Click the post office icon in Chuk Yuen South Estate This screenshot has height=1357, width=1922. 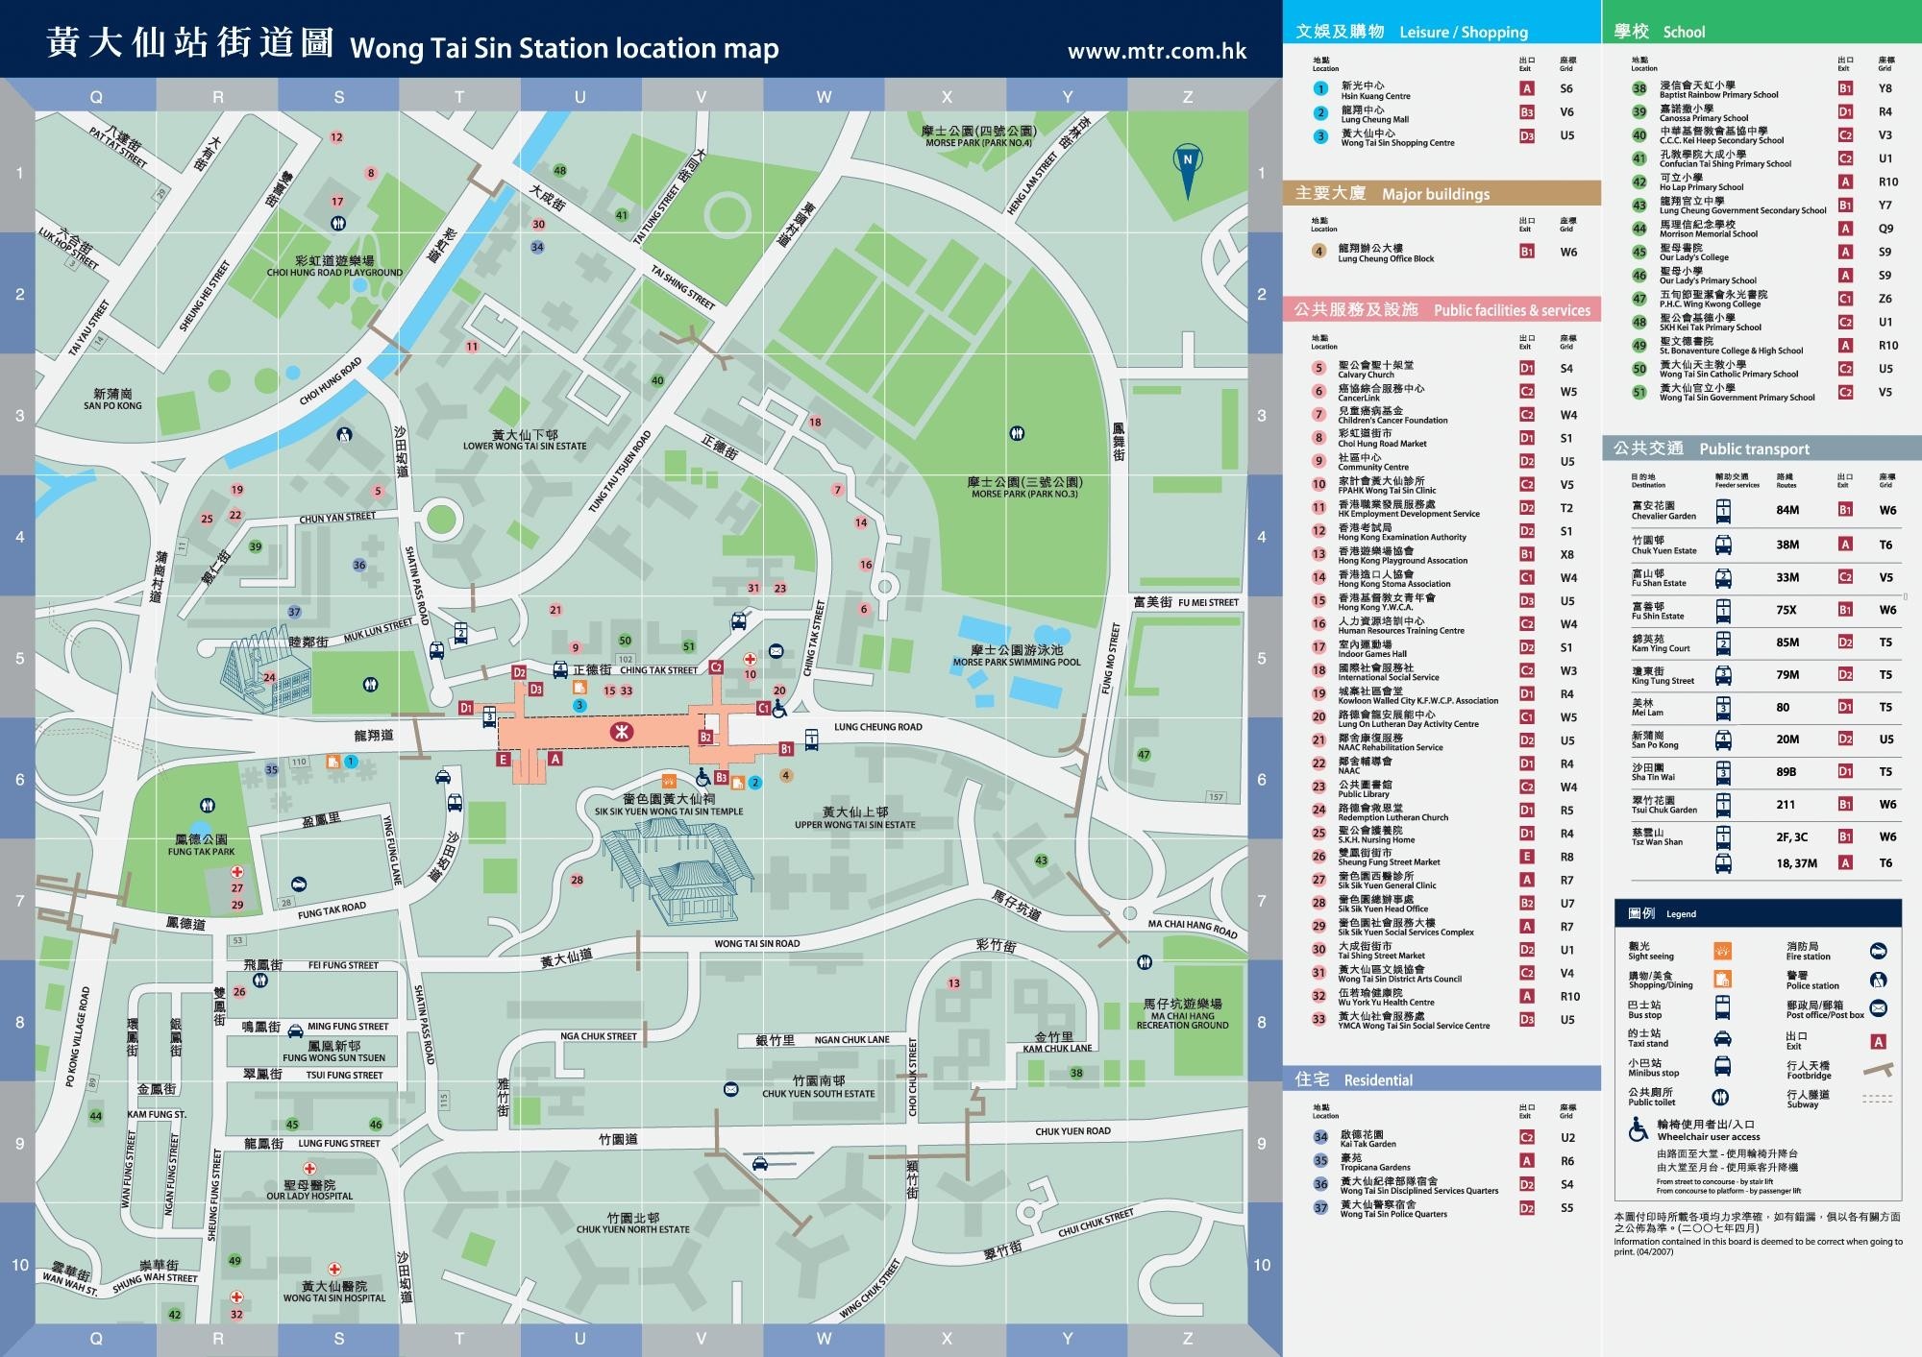(730, 1089)
